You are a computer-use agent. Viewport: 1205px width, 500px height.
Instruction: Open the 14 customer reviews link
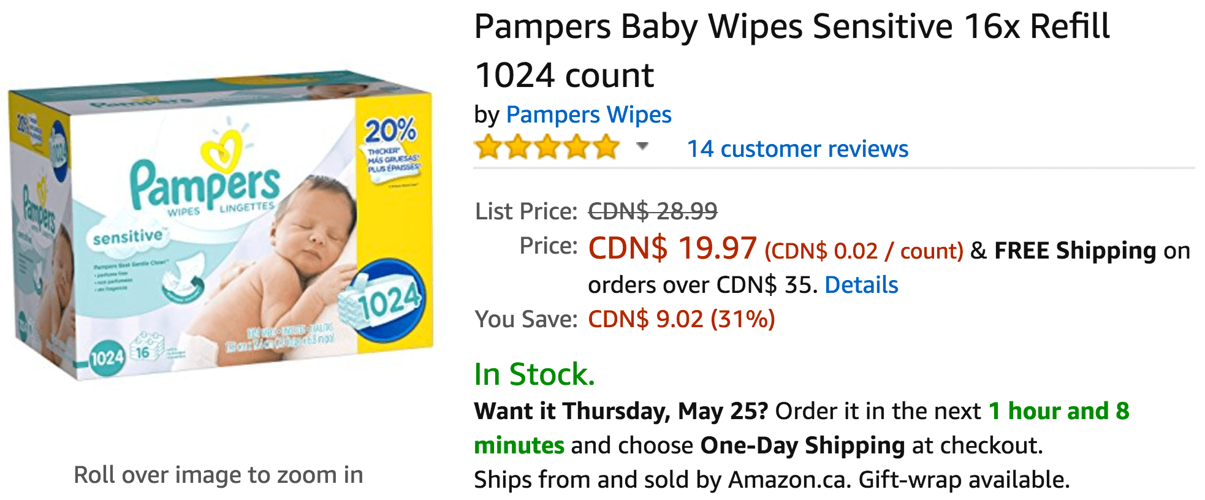pos(797,149)
